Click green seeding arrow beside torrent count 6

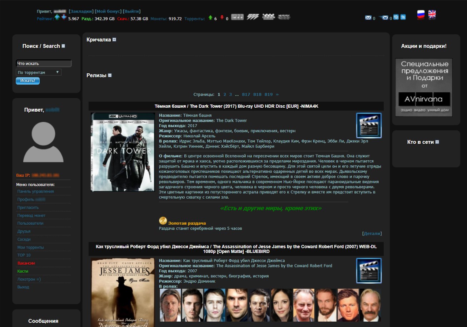210,18
